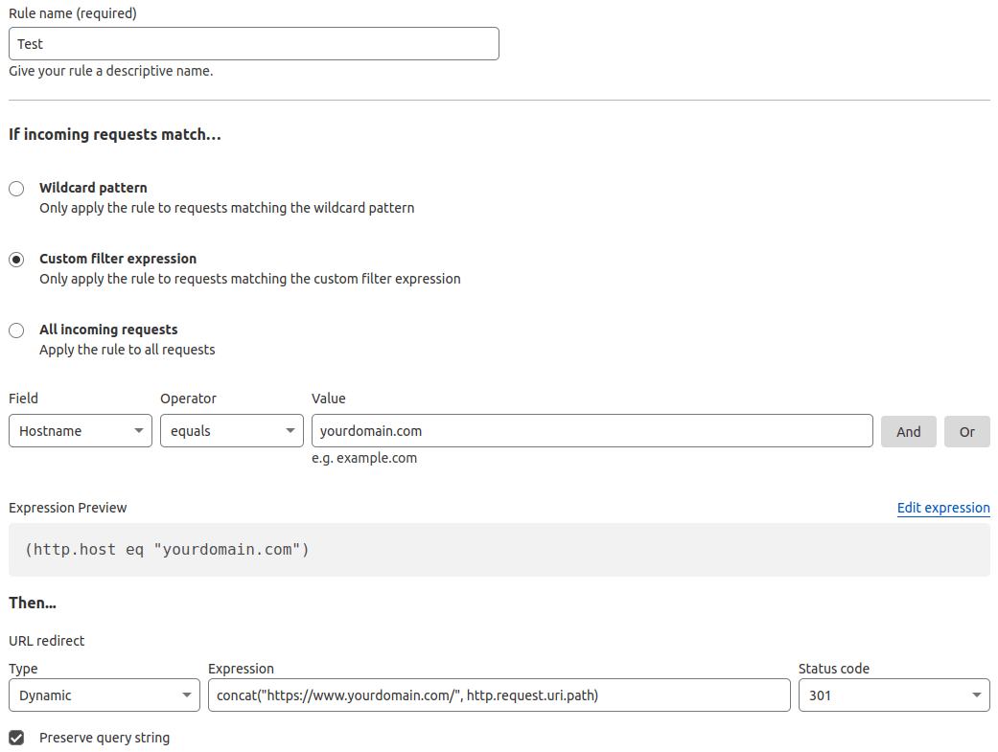Click the 'Apply the rule to all requests' description
998x752 pixels.
pyautogui.click(x=127, y=350)
